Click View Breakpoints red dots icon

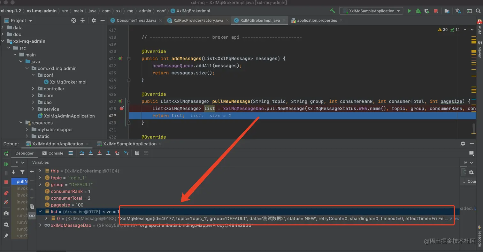click(x=6, y=193)
